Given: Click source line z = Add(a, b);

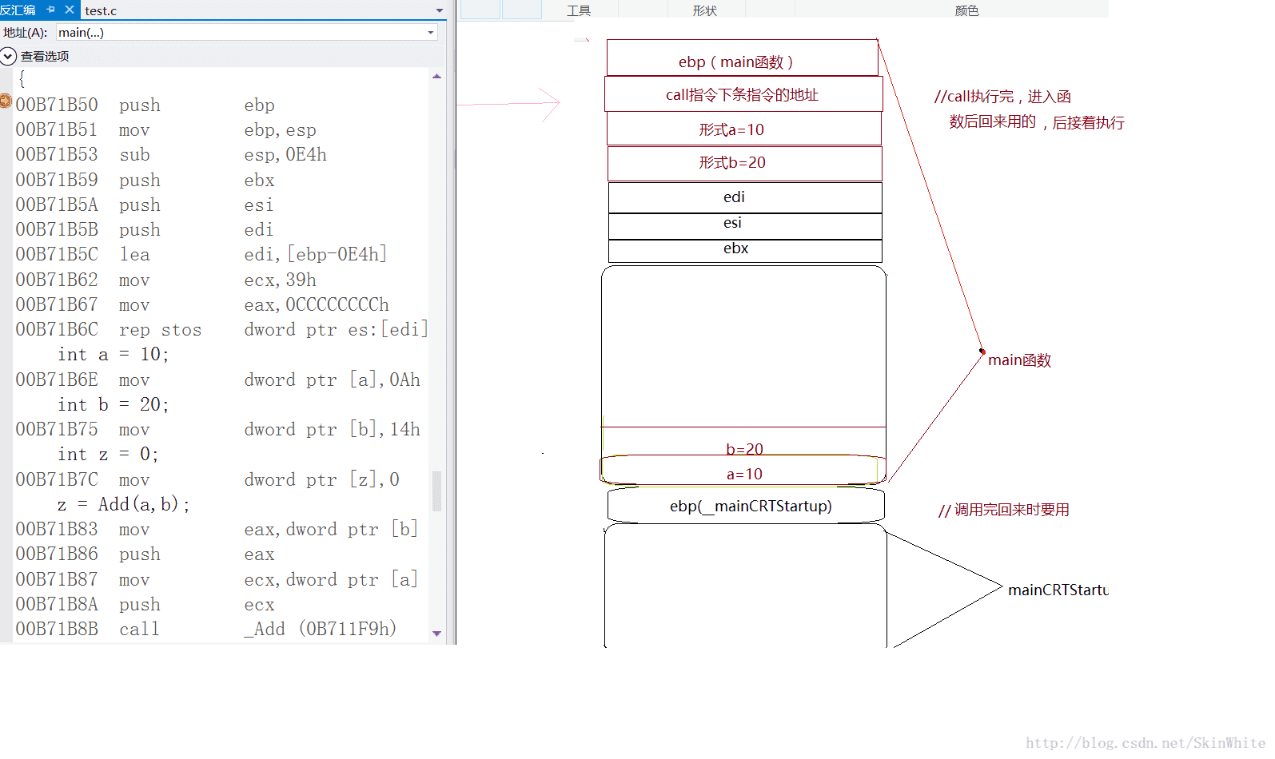Looking at the screenshot, I should 124,505.
